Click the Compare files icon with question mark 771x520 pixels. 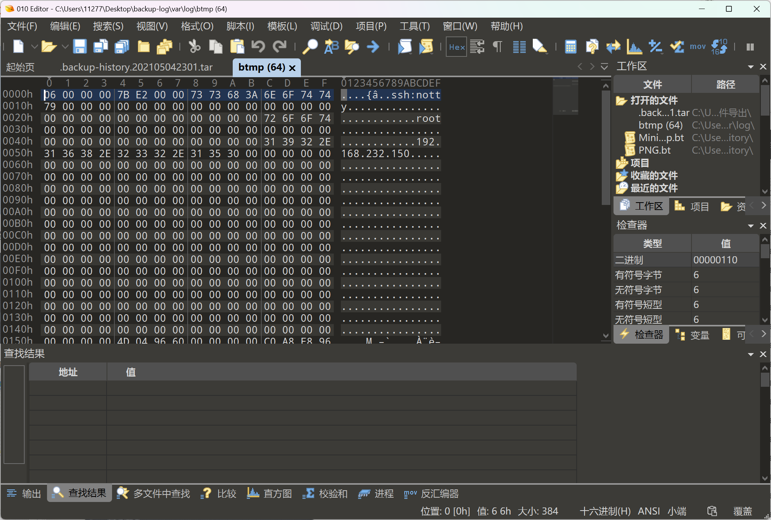592,47
